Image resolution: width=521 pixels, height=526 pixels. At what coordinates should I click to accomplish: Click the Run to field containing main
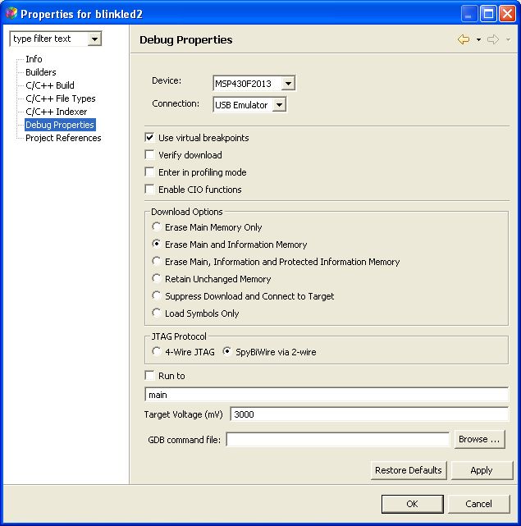pyautogui.click(x=327, y=395)
